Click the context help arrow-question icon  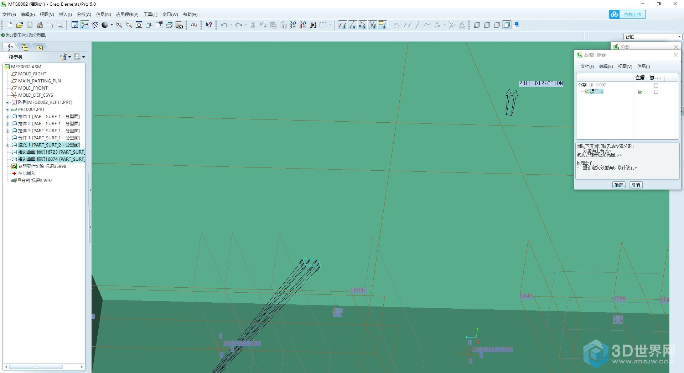click(x=209, y=25)
